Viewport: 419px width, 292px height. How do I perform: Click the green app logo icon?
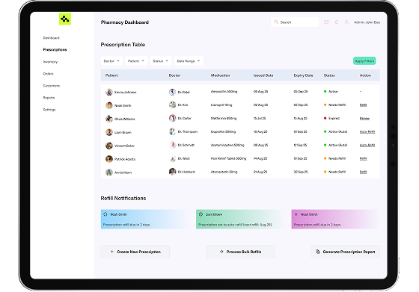pos(65,19)
